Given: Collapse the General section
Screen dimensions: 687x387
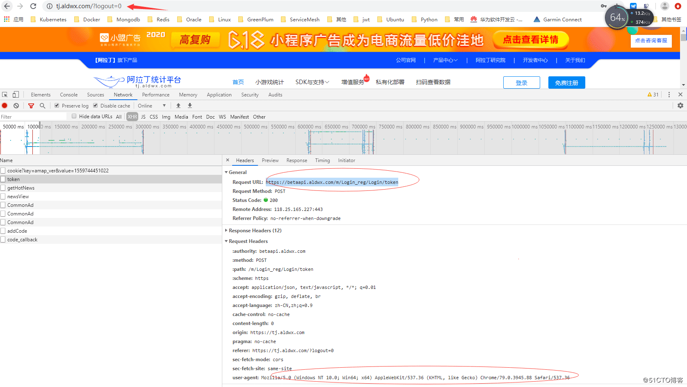Looking at the screenshot, I should (226, 172).
